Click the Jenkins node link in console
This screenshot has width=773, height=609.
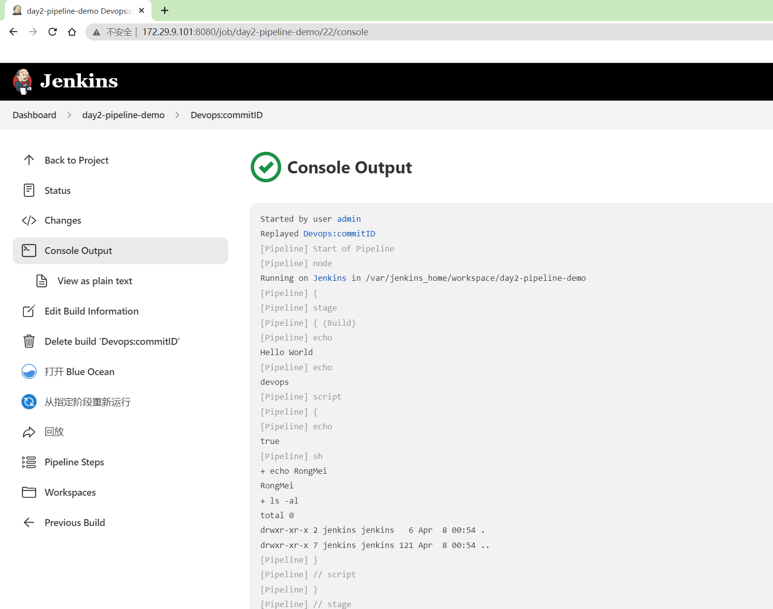(330, 278)
